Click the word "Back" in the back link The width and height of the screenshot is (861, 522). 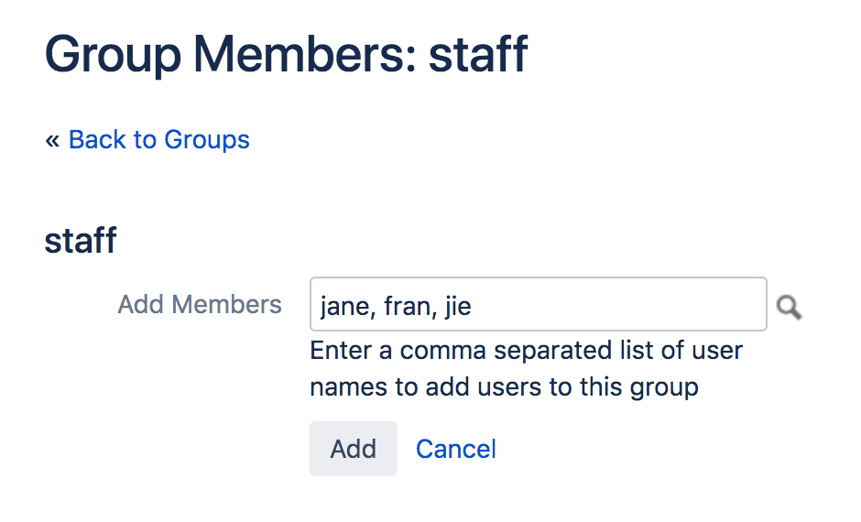click(98, 139)
